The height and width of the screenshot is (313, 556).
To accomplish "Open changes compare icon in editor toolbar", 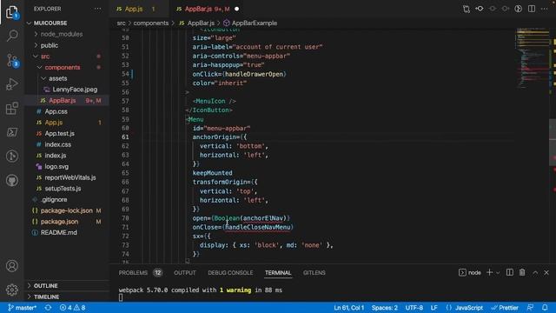I will pos(467,9).
